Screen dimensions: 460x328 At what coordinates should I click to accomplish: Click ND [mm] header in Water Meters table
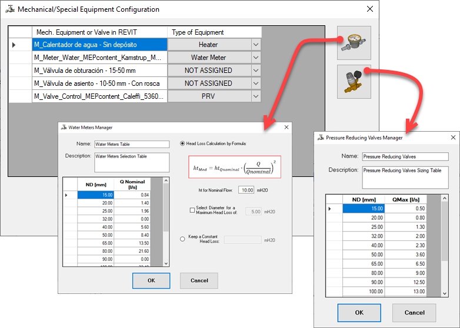pyautogui.click(x=96, y=185)
